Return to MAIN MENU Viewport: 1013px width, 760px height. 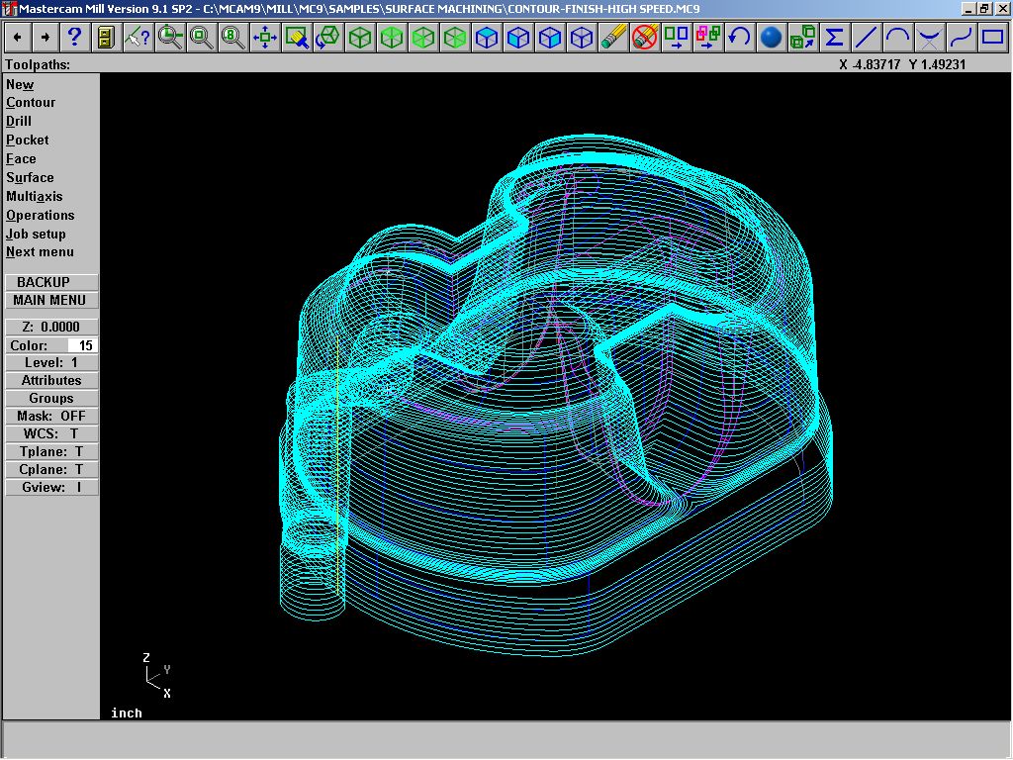click(x=51, y=300)
